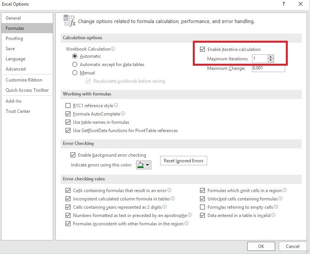Increase Maximum Iterations with up arrow
313x254 pixels.
pyautogui.click(x=271, y=57)
